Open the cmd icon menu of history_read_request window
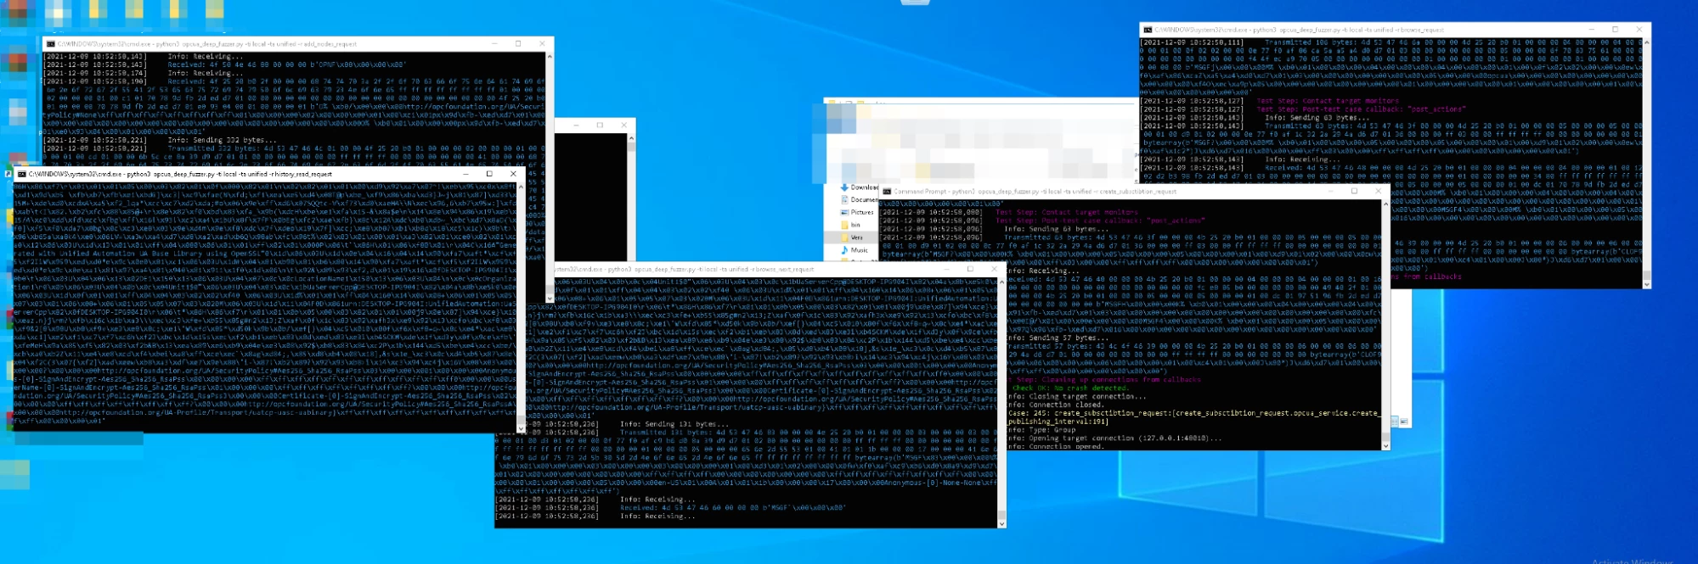This screenshot has width=1698, height=564. 21,174
